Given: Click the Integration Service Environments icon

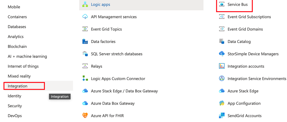Looking at the screenshot, I should click(222, 78).
